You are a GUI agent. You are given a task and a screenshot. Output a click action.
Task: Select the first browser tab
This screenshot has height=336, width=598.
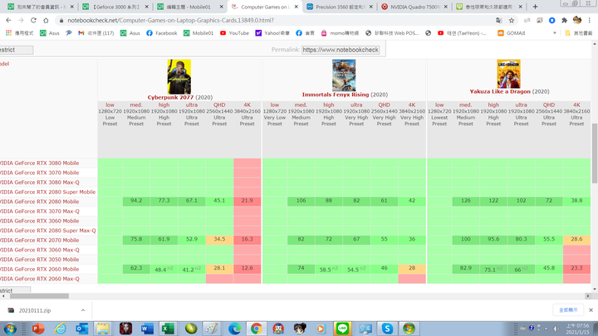41,7
